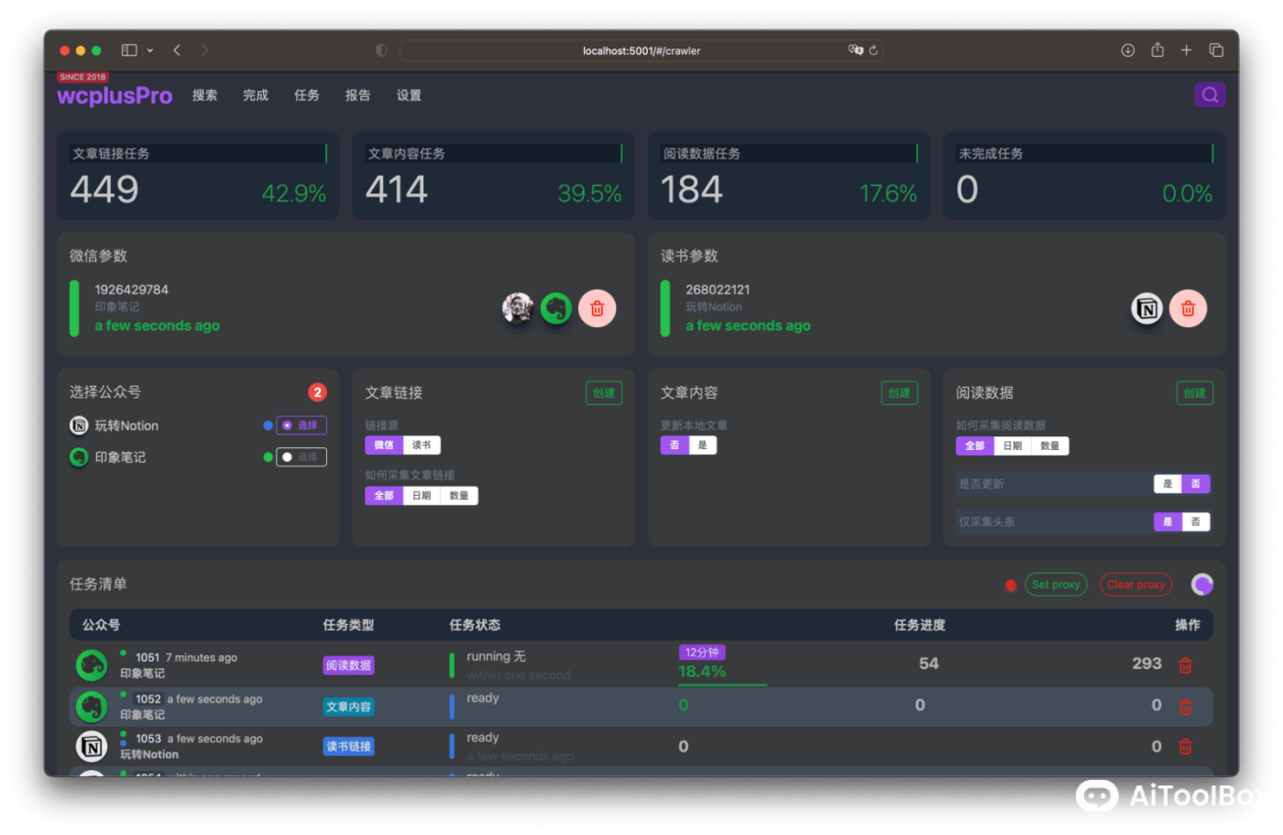Enable the 选择 switch for 印象笔记
This screenshot has width=1283, height=835.
[301, 456]
